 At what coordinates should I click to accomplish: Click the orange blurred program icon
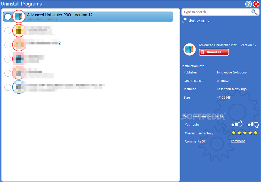coord(19,45)
